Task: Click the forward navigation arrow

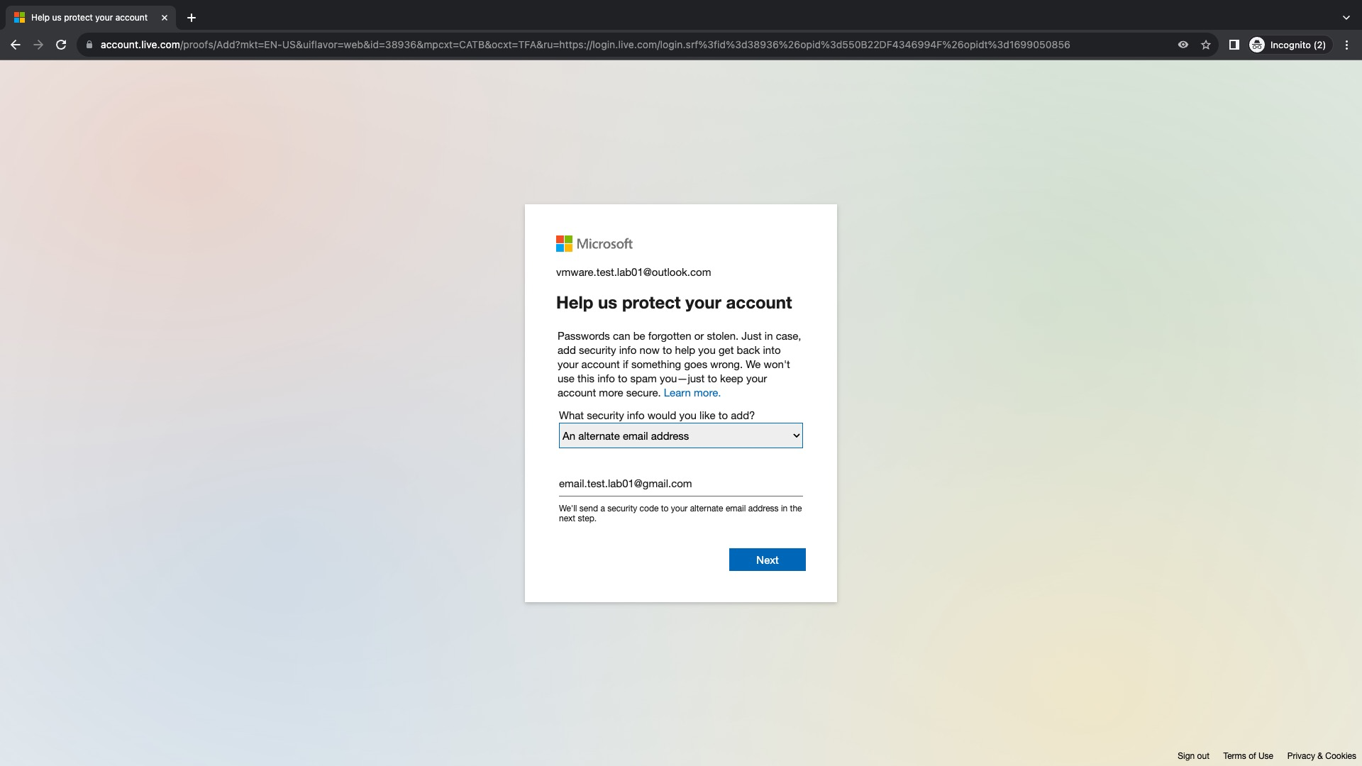Action: 38,44
